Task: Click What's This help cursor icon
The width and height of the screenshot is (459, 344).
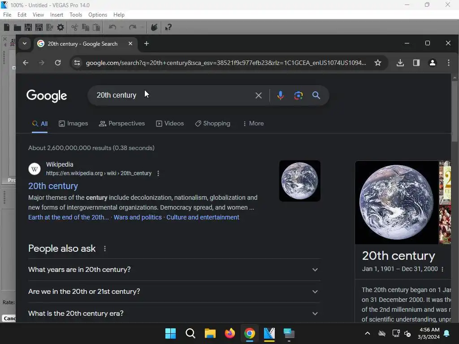Action: [168, 27]
